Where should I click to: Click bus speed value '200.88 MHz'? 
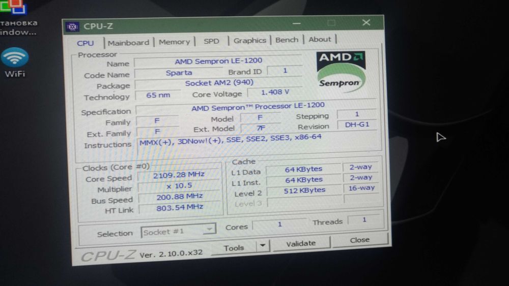[x=180, y=197]
